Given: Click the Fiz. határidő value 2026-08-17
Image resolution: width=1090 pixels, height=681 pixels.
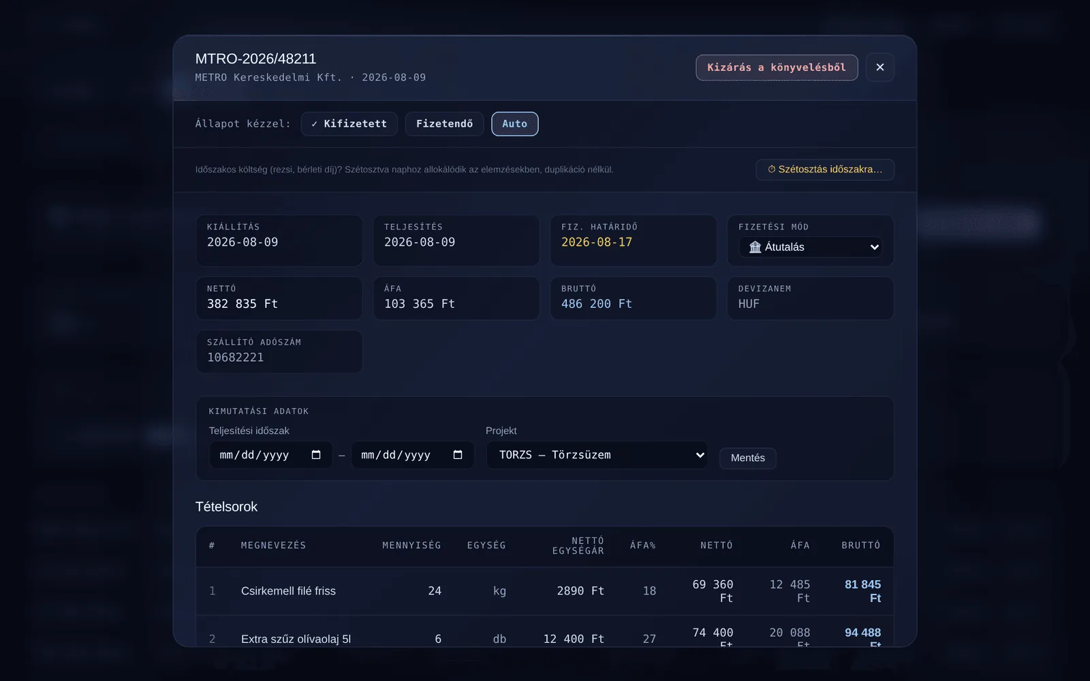Looking at the screenshot, I should click(597, 242).
